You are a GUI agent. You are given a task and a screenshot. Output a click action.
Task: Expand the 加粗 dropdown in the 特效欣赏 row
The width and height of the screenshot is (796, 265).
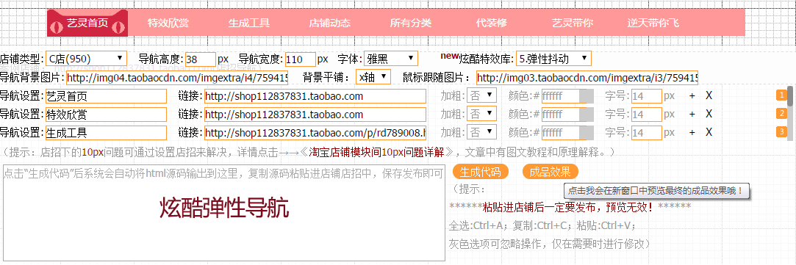(481, 114)
